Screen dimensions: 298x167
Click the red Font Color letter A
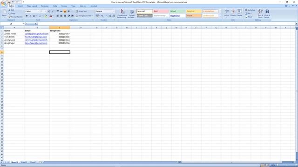(x=51, y=16)
